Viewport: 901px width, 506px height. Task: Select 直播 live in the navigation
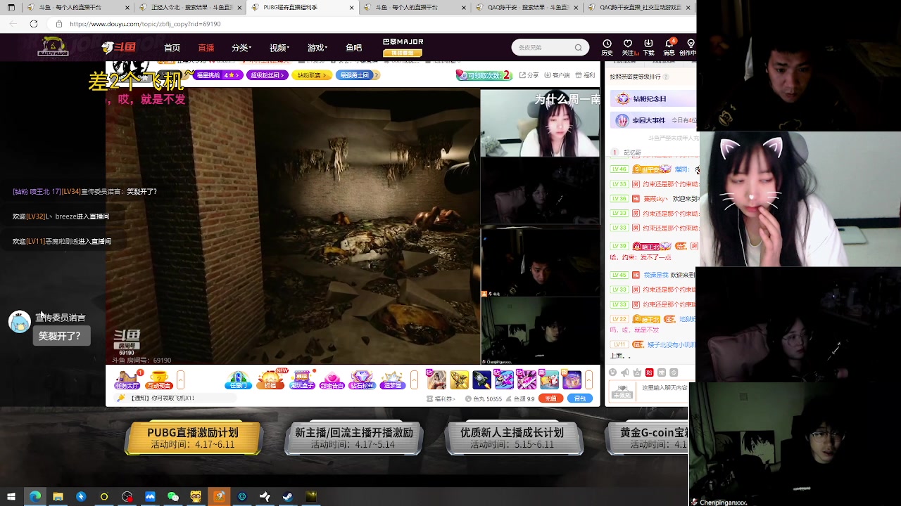tap(206, 48)
